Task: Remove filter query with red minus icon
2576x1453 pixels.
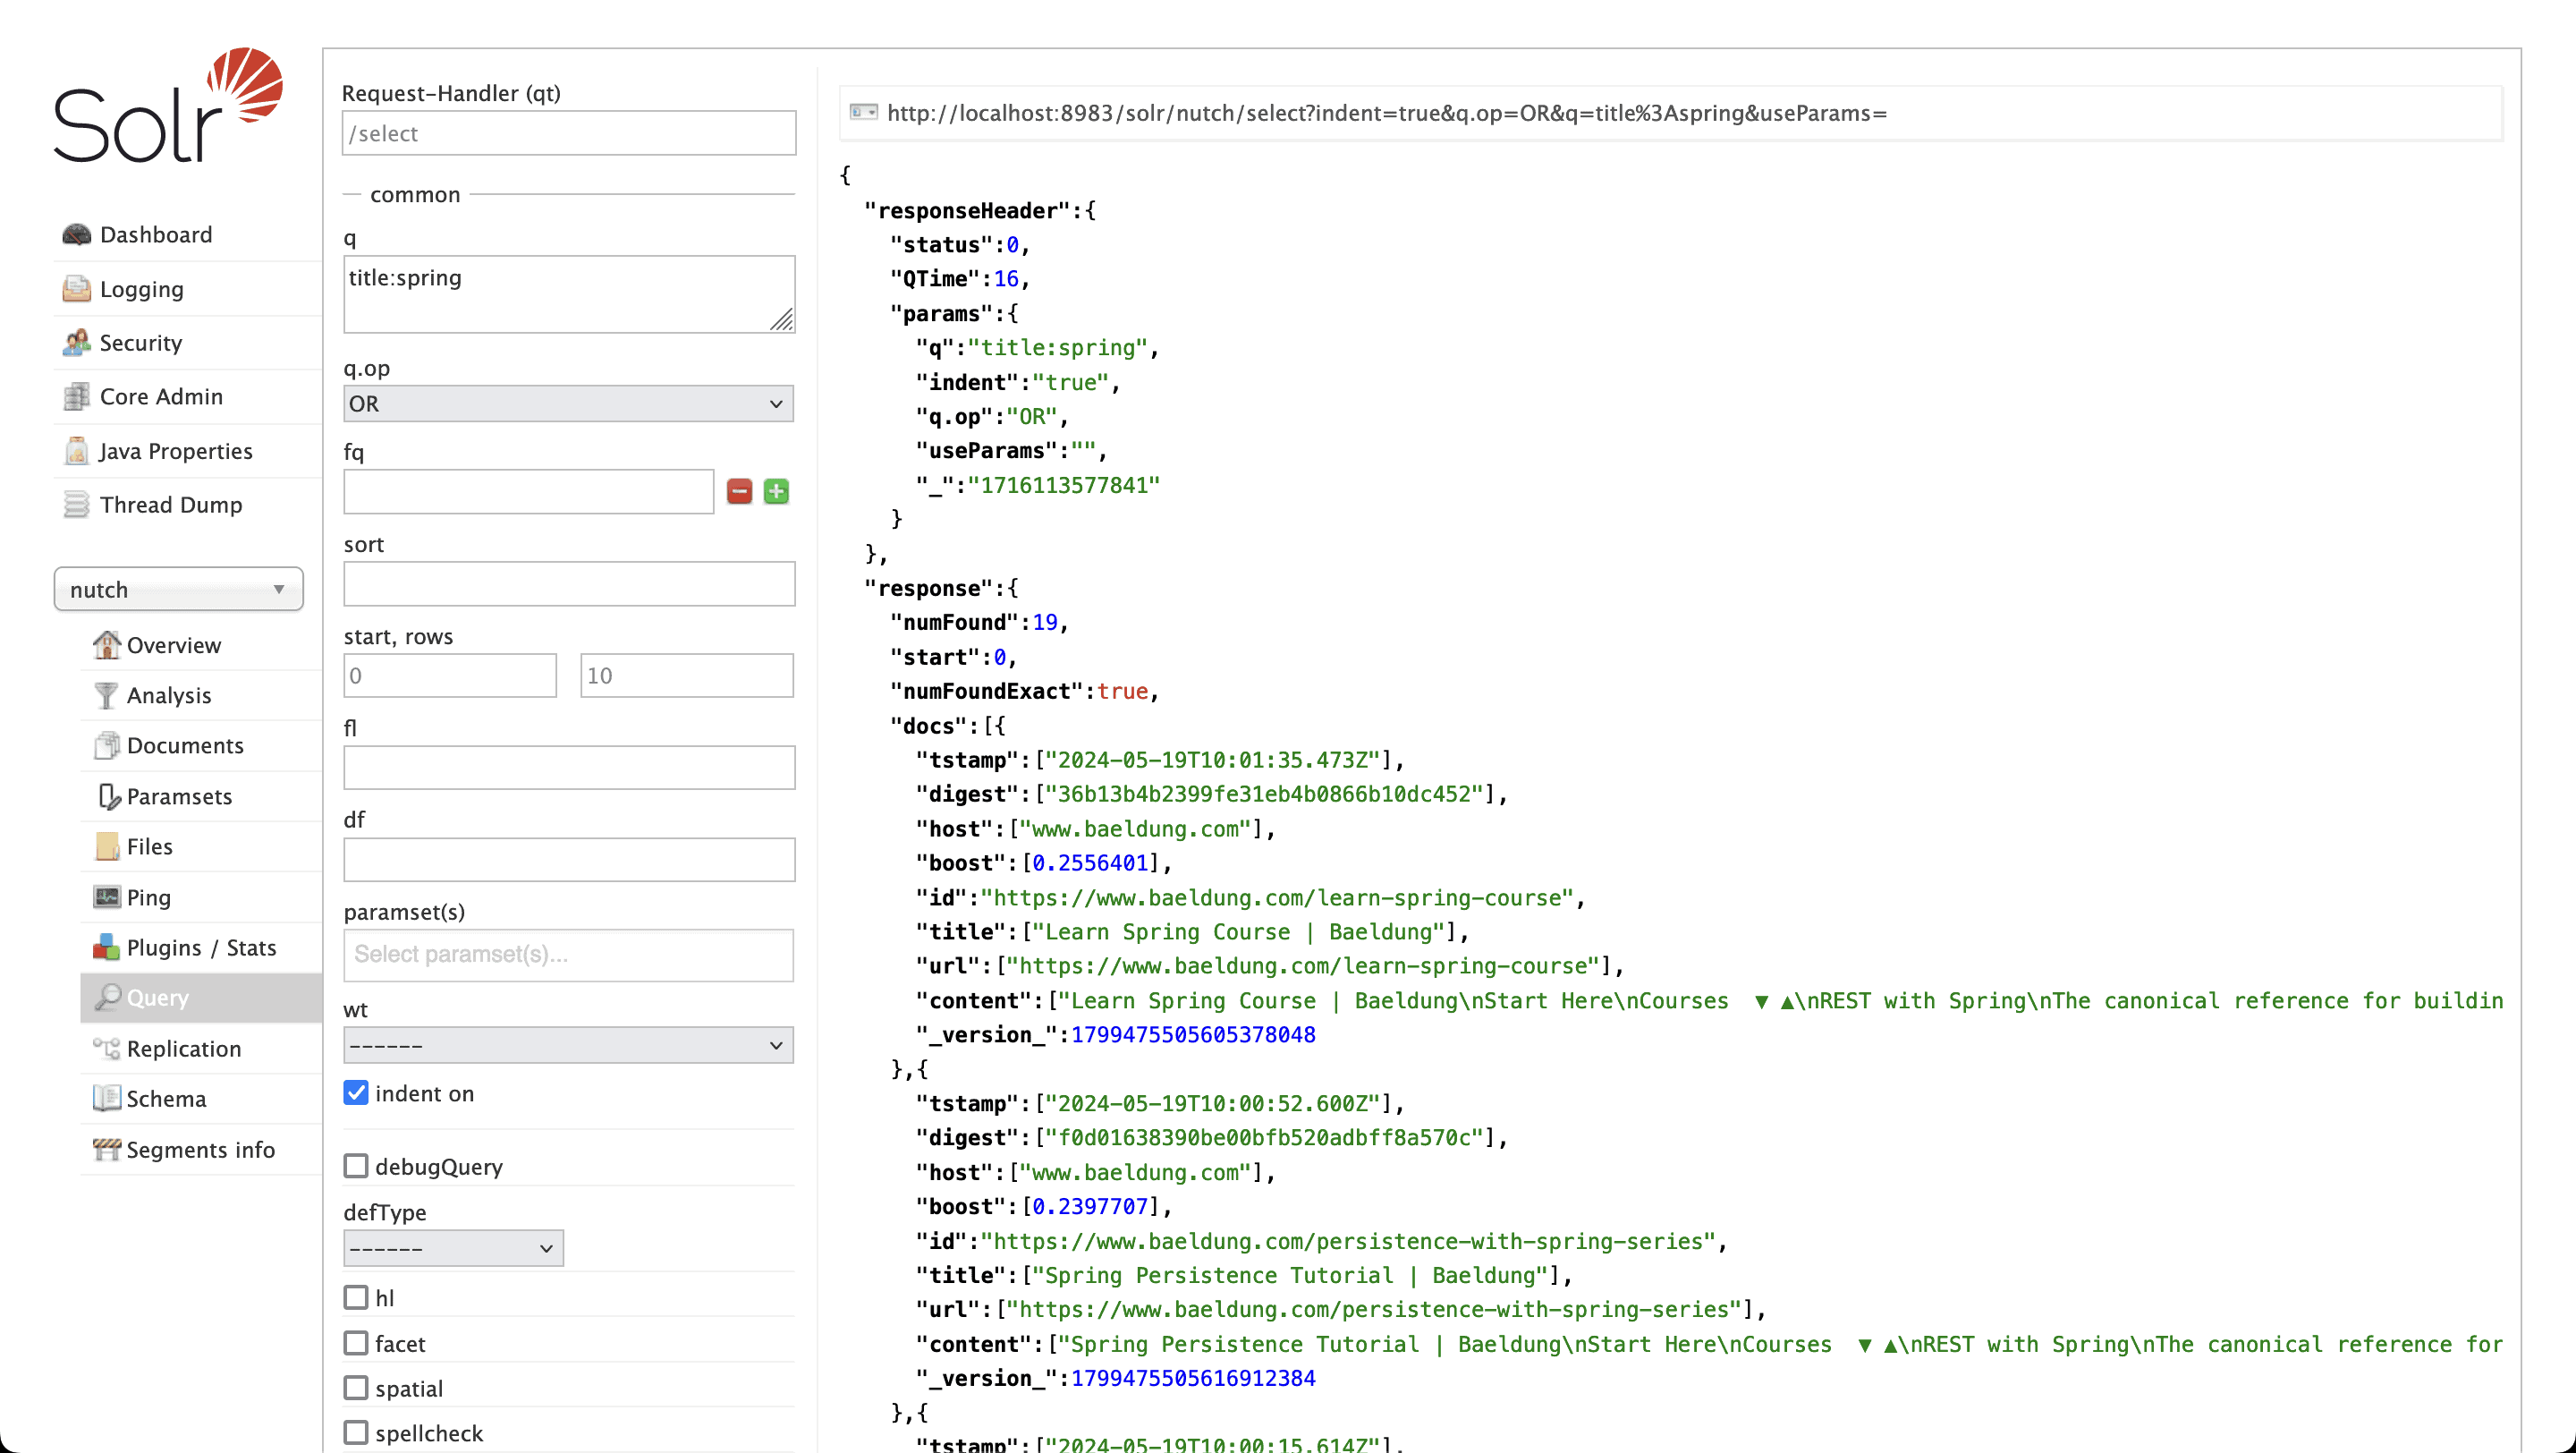Action: [739, 491]
